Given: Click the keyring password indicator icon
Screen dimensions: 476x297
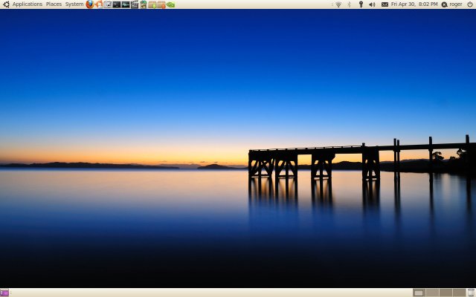Looking at the screenshot, I should 361,4.
